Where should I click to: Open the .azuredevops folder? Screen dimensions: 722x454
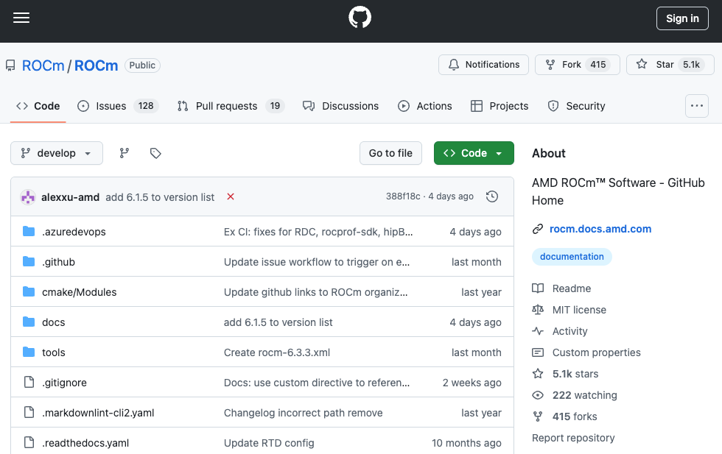[74, 232]
